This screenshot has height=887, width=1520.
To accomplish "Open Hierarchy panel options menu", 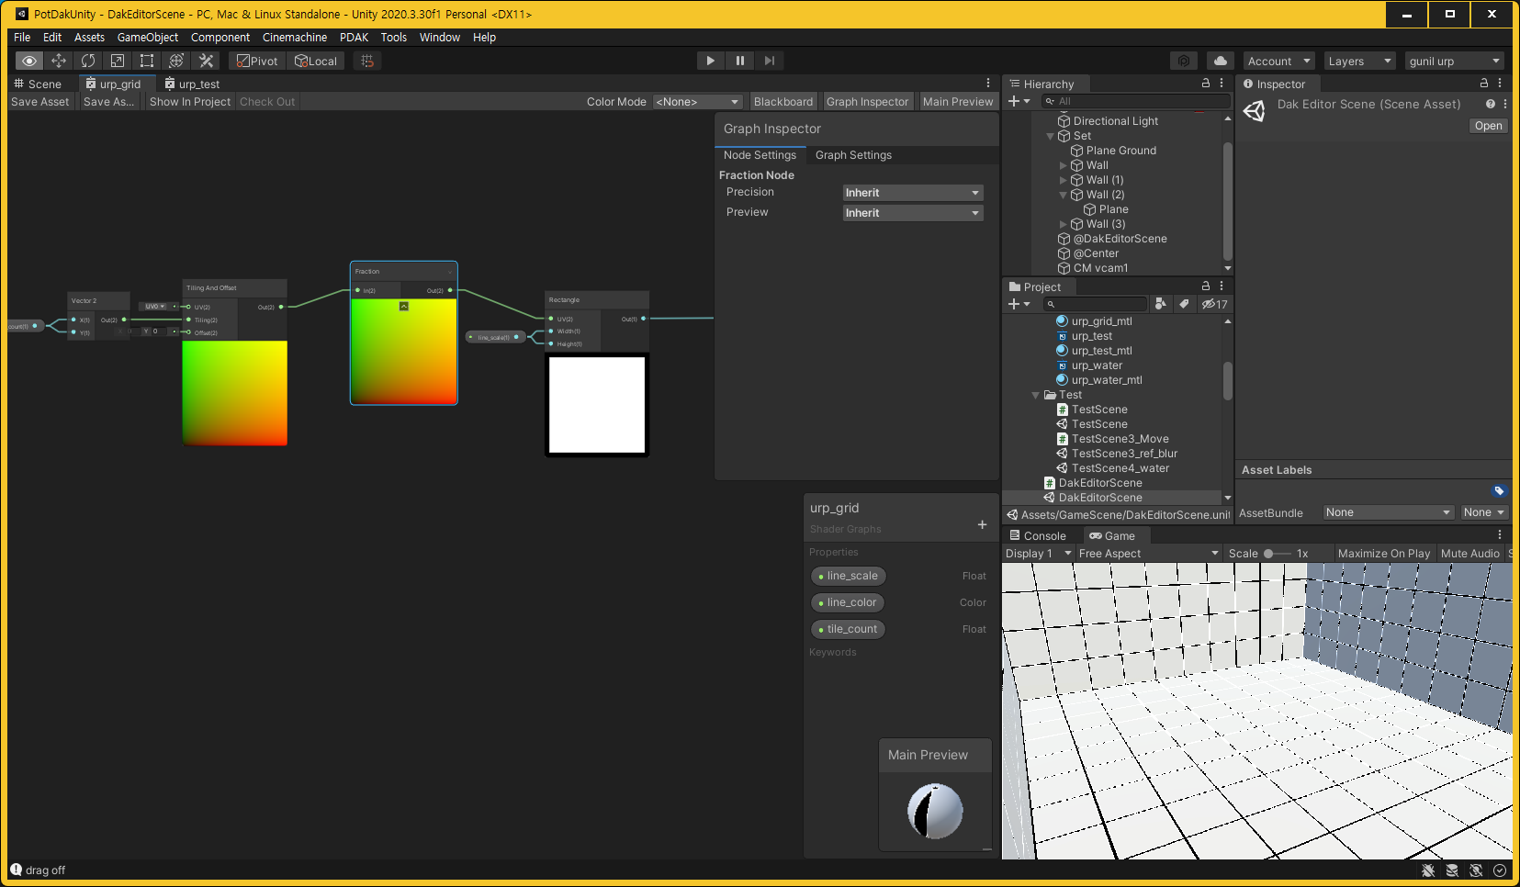I will (x=1222, y=83).
